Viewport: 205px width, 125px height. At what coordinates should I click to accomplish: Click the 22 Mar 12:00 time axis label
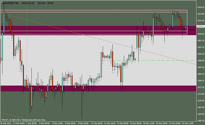tap(188, 123)
